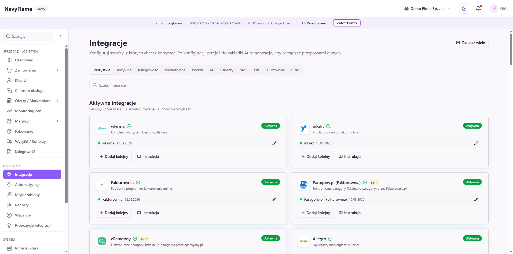Image resolution: width=513 pixels, height=254 pixels.
Task: Edit the inFakt connection pencil icon
Action: click(476, 143)
